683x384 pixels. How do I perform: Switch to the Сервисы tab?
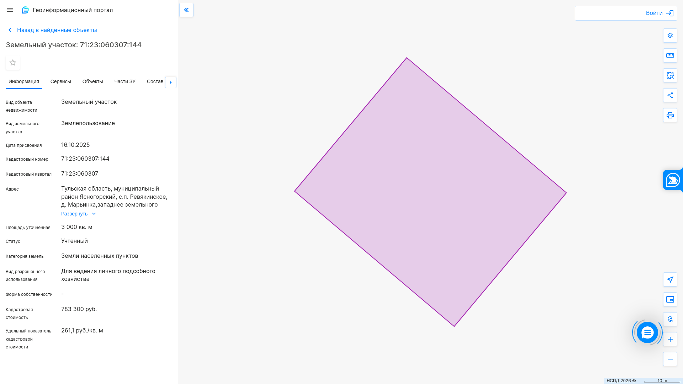60,81
